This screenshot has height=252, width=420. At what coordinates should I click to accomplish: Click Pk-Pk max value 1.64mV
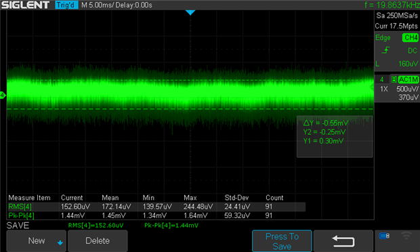(196, 215)
